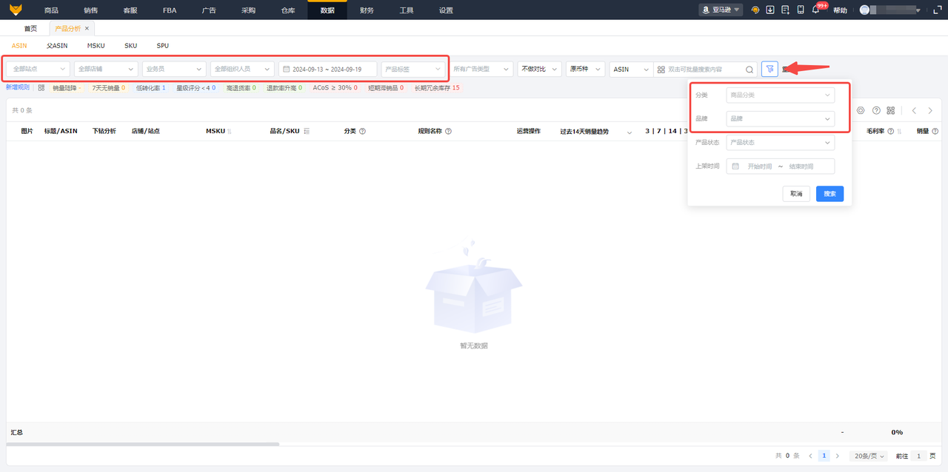Click the scroll-left arrow above table

pyautogui.click(x=914, y=110)
